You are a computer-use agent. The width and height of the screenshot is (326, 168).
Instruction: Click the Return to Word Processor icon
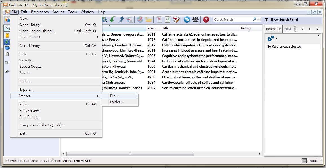pyautogui.click(x=176, y=19)
